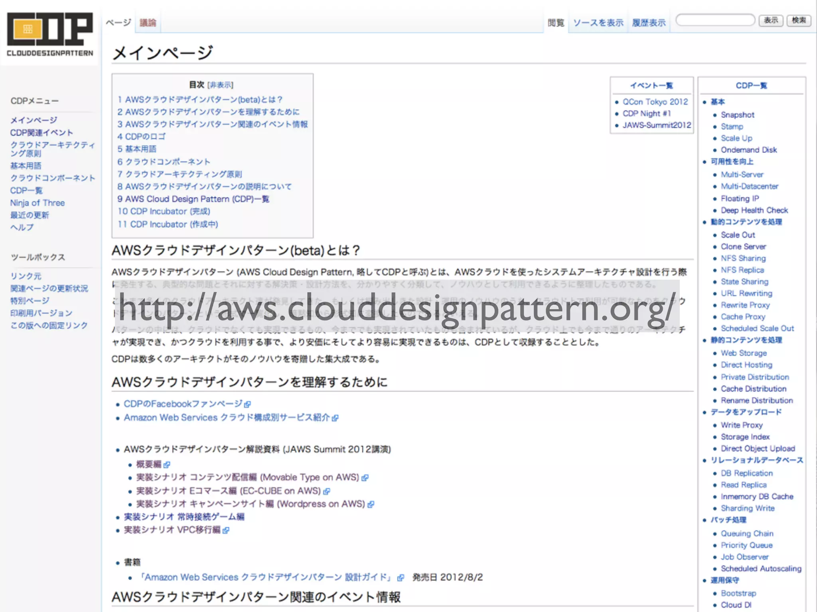Viewport: 817px width, 612px height.
Task: Jump to contents item 10 CDP Incubator (完成)
Action: [164, 211]
